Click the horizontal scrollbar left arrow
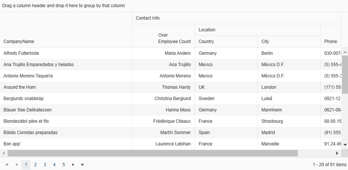Image resolution: width=348 pixels, height=170 pixels. (4, 153)
